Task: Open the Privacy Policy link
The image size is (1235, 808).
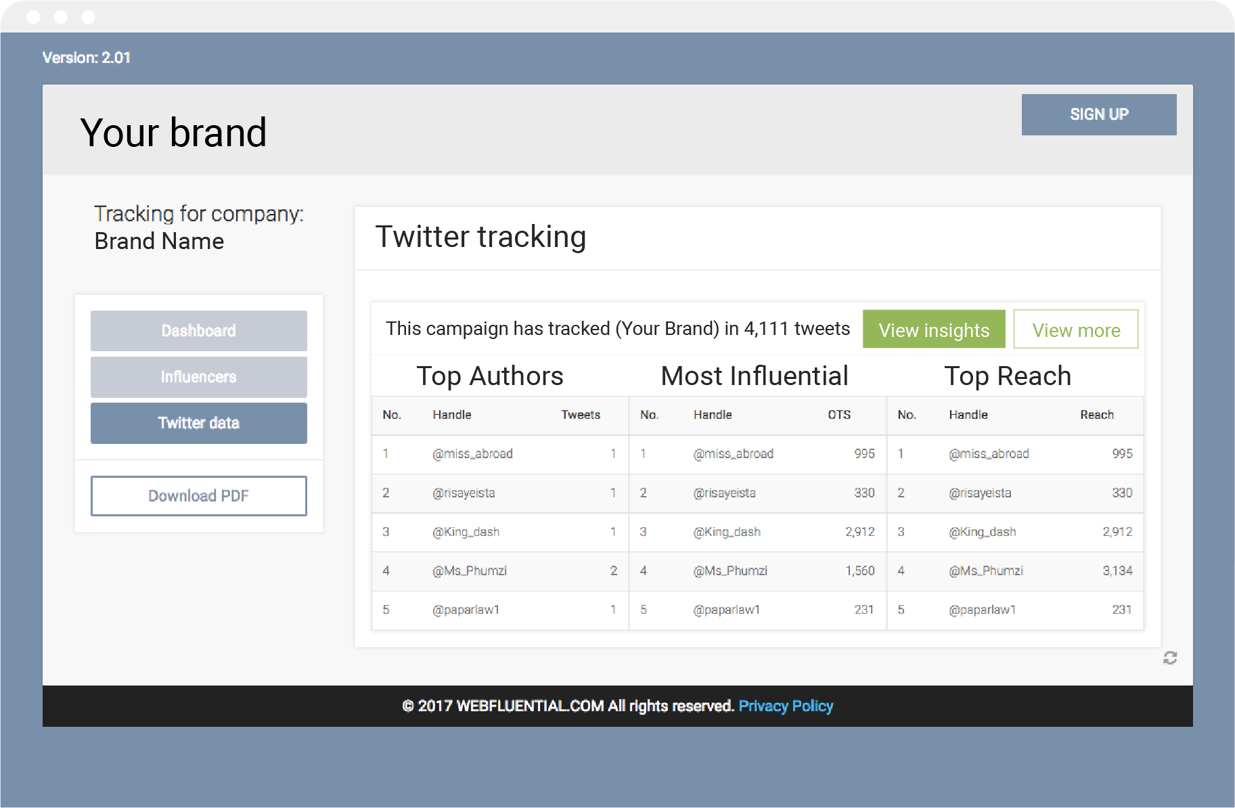Action: pos(786,706)
